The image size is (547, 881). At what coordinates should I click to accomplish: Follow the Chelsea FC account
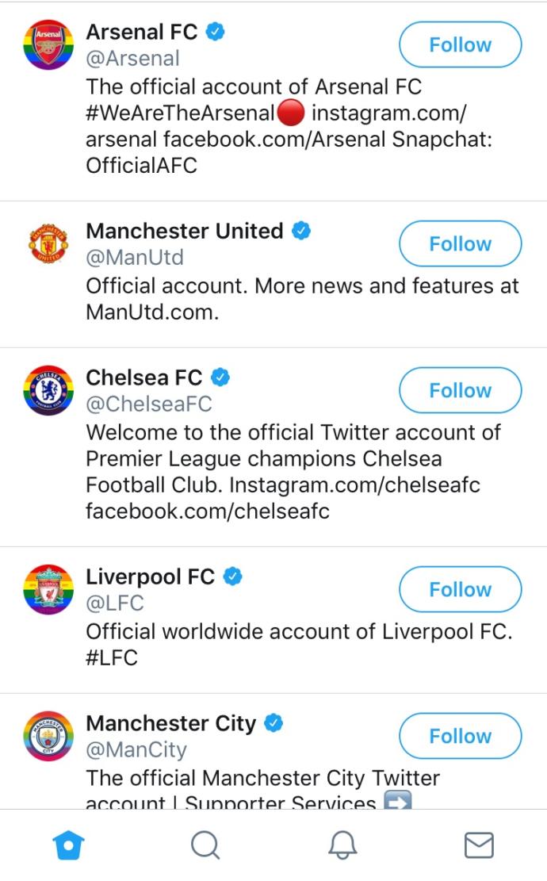[x=460, y=390]
